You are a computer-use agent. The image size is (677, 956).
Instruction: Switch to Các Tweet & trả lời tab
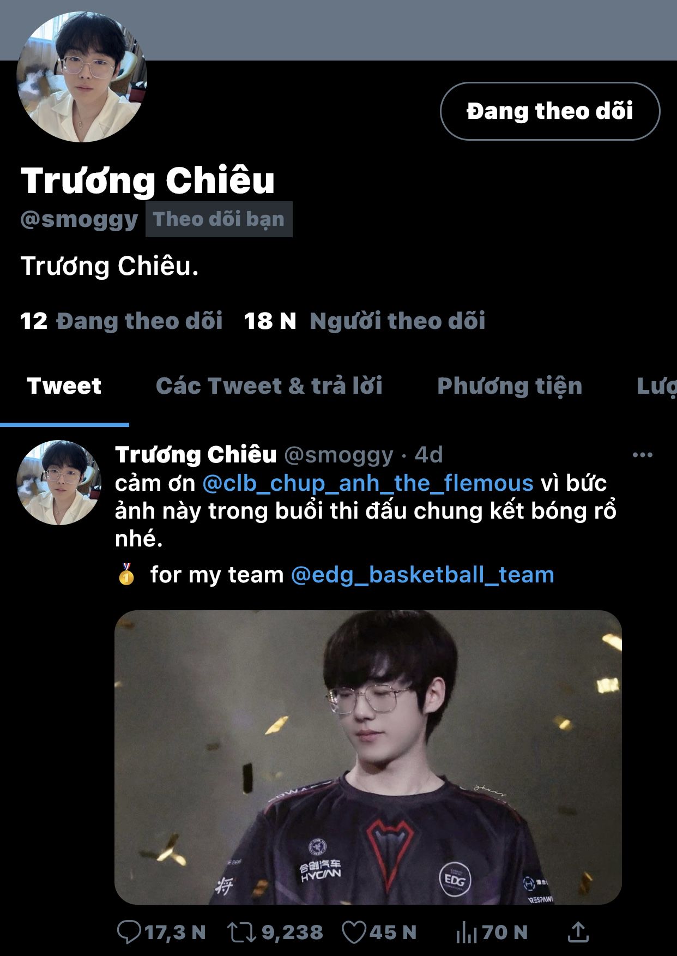269,386
